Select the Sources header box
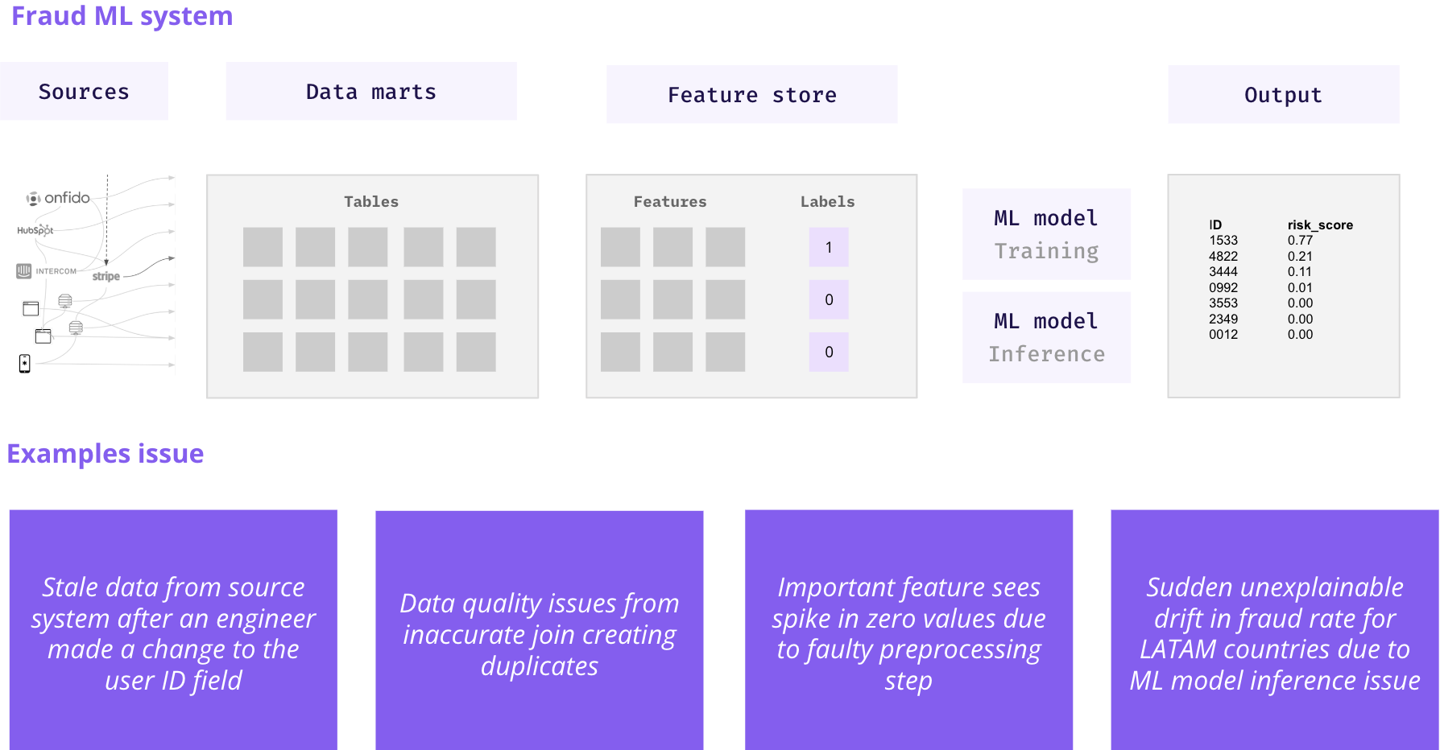Viewport: 1440px width, 750px height. [x=84, y=92]
